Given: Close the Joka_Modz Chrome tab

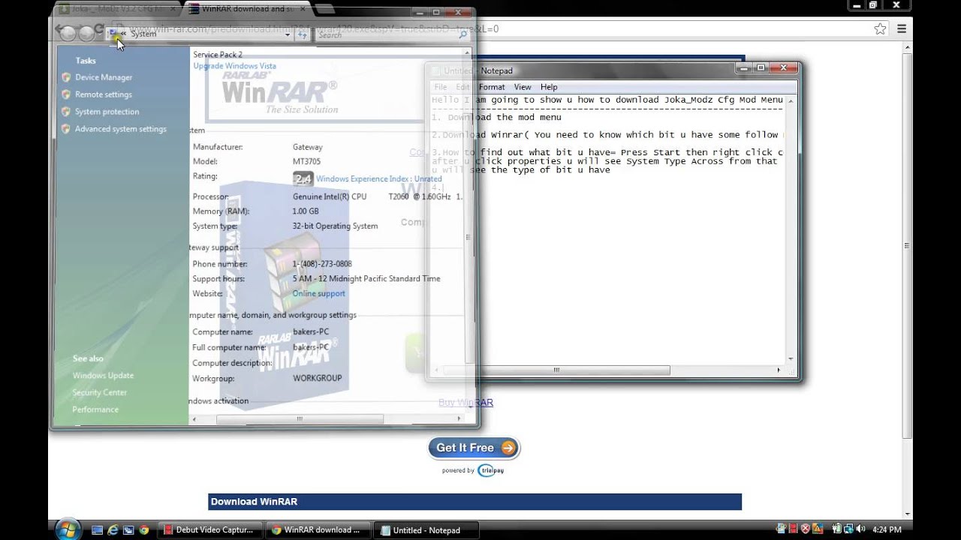Looking at the screenshot, I should click(172, 9).
